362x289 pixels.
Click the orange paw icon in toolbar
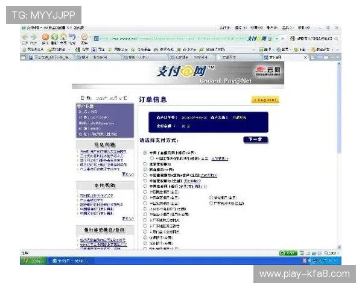84,37
